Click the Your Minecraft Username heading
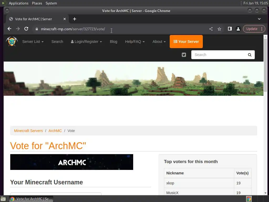269x202 pixels. coord(46,182)
